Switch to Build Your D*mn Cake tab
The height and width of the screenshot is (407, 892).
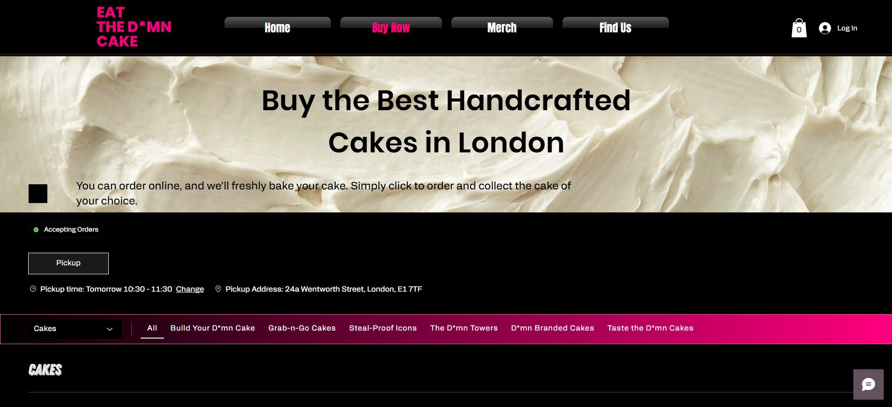[213, 328]
